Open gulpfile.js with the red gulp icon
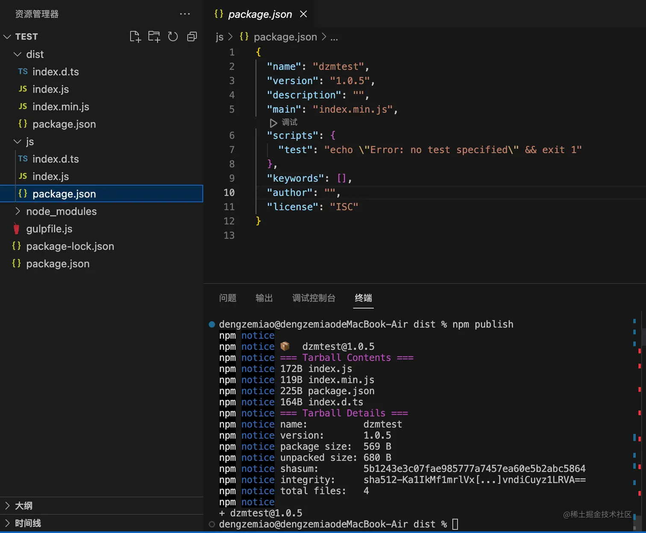646x533 pixels. pos(49,229)
